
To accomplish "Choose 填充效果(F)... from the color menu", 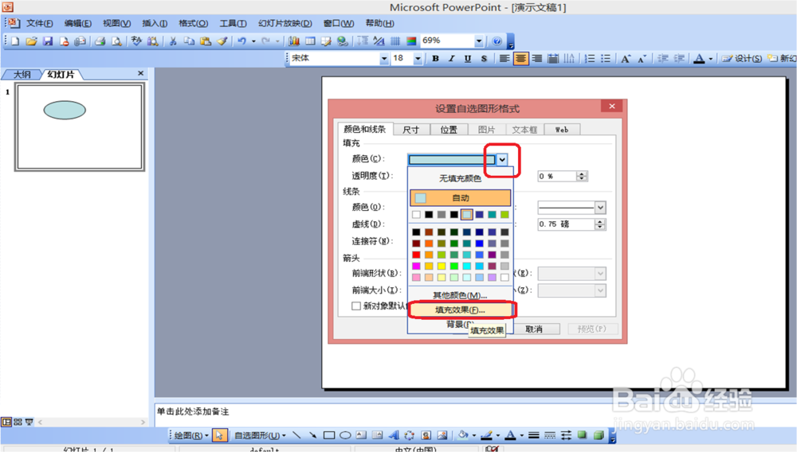I will tap(461, 310).
